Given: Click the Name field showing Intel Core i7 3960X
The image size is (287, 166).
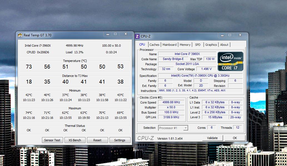Looking at the screenshot, I should coord(187,54).
